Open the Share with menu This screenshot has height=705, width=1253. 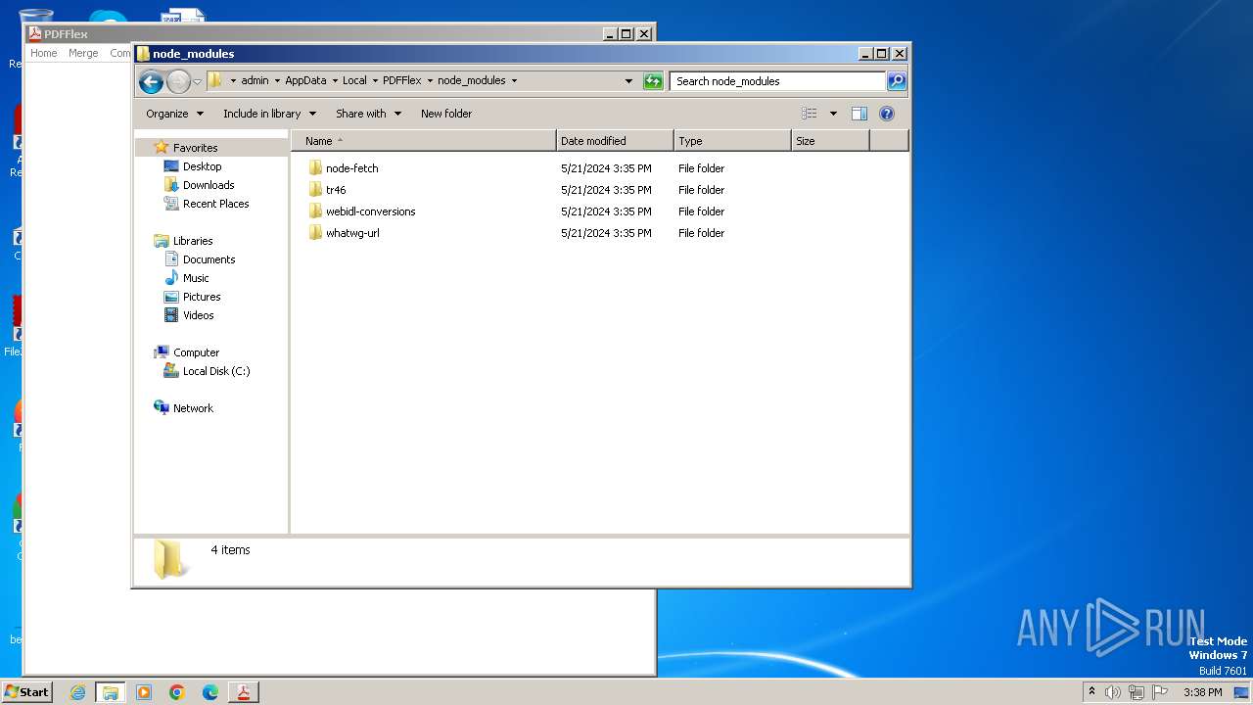pos(368,114)
